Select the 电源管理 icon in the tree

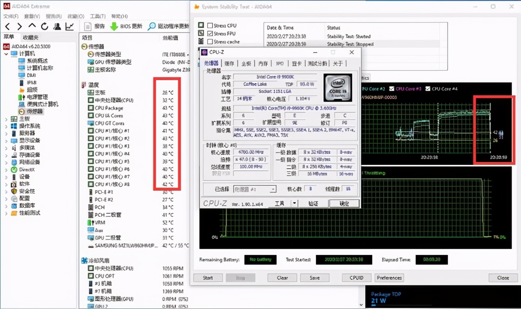pos(21,97)
